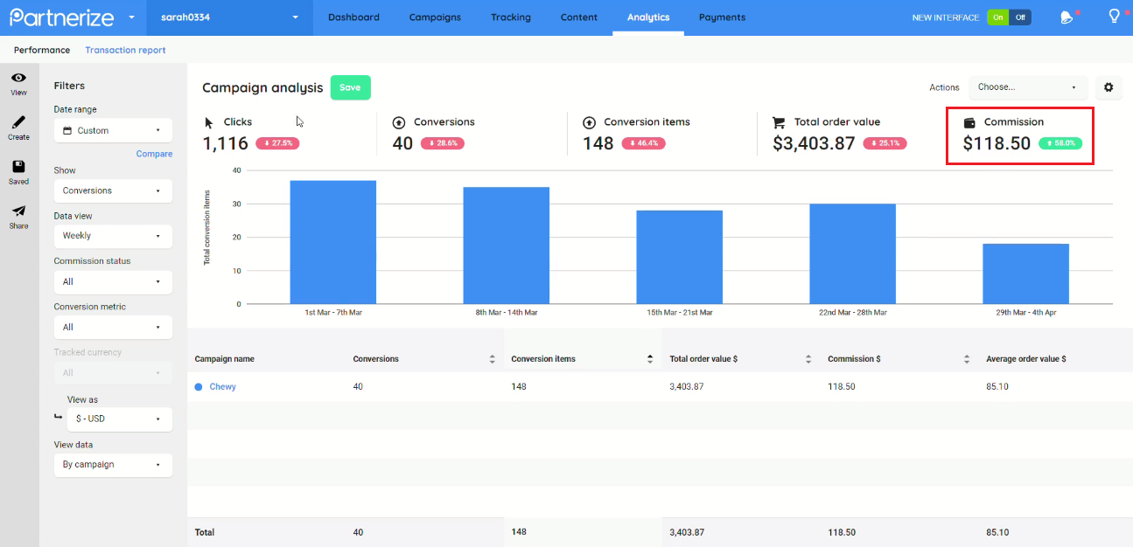The width and height of the screenshot is (1133, 547).
Task: Click the Compare link
Action: point(154,154)
